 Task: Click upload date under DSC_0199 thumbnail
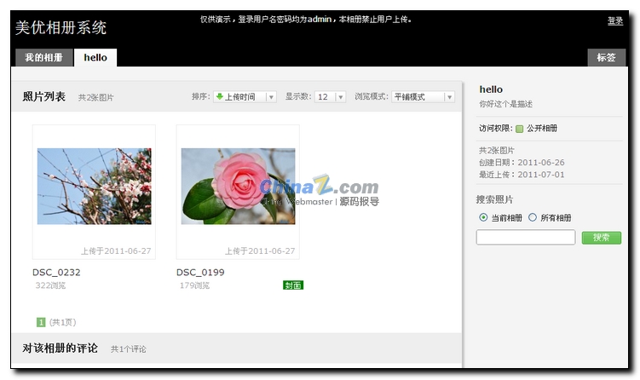[x=260, y=251]
